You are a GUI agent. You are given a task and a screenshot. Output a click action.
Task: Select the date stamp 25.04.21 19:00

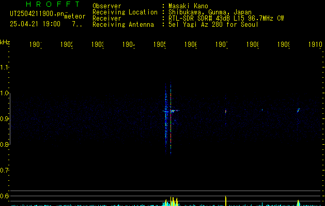point(35,24)
